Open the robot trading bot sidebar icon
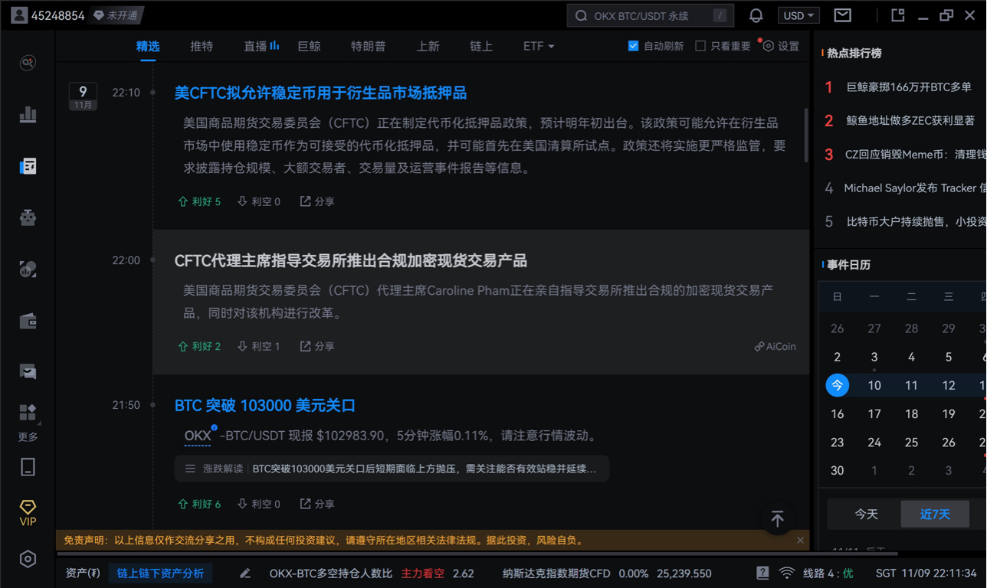The width and height of the screenshot is (987, 588). [x=28, y=217]
